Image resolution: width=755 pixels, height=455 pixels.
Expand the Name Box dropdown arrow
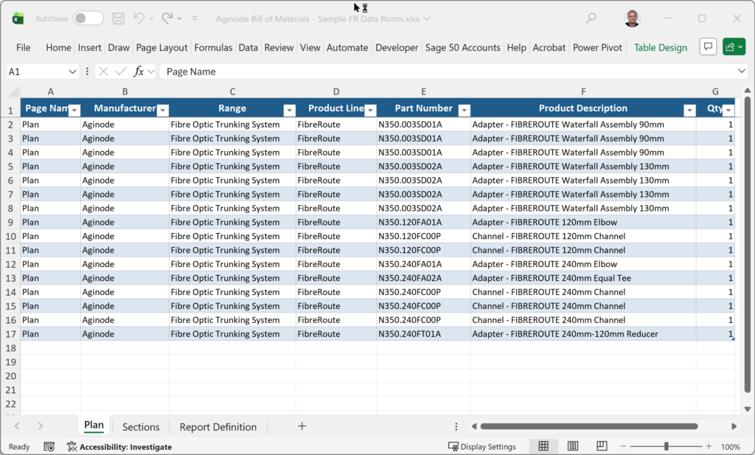(72, 72)
